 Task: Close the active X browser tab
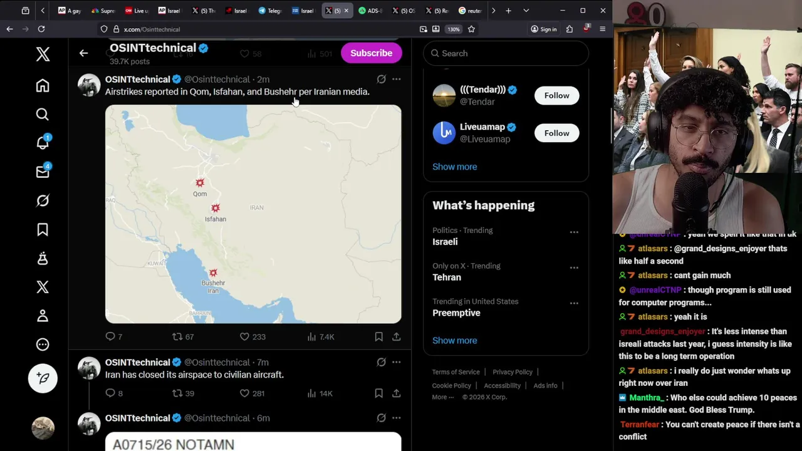346,11
